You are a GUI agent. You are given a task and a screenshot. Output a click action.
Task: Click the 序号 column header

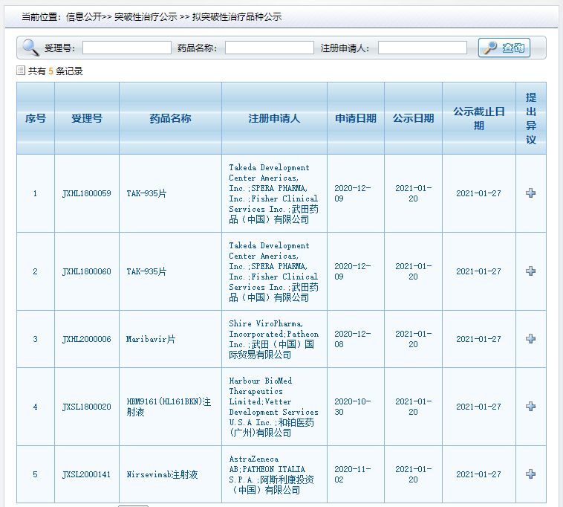point(36,118)
